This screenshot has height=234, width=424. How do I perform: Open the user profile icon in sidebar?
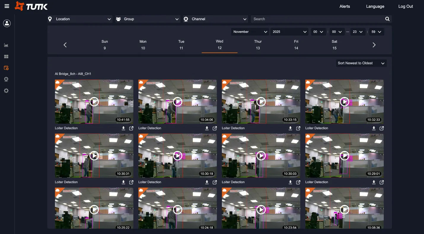[x=7, y=23]
